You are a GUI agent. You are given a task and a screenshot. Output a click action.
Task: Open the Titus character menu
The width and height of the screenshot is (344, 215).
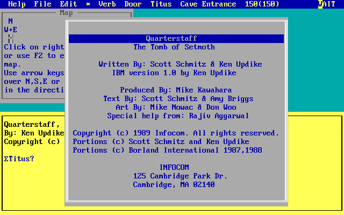pyautogui.click(x=161, y=4)
